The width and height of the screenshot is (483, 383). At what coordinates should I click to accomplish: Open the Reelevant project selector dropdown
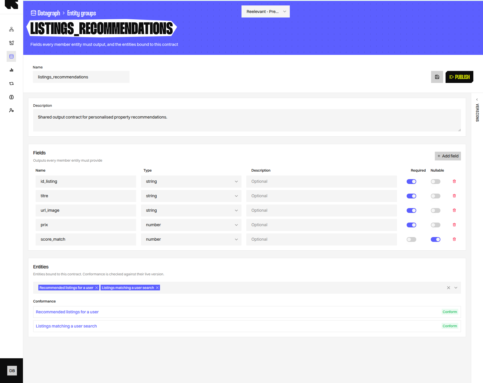coord(266,11)
